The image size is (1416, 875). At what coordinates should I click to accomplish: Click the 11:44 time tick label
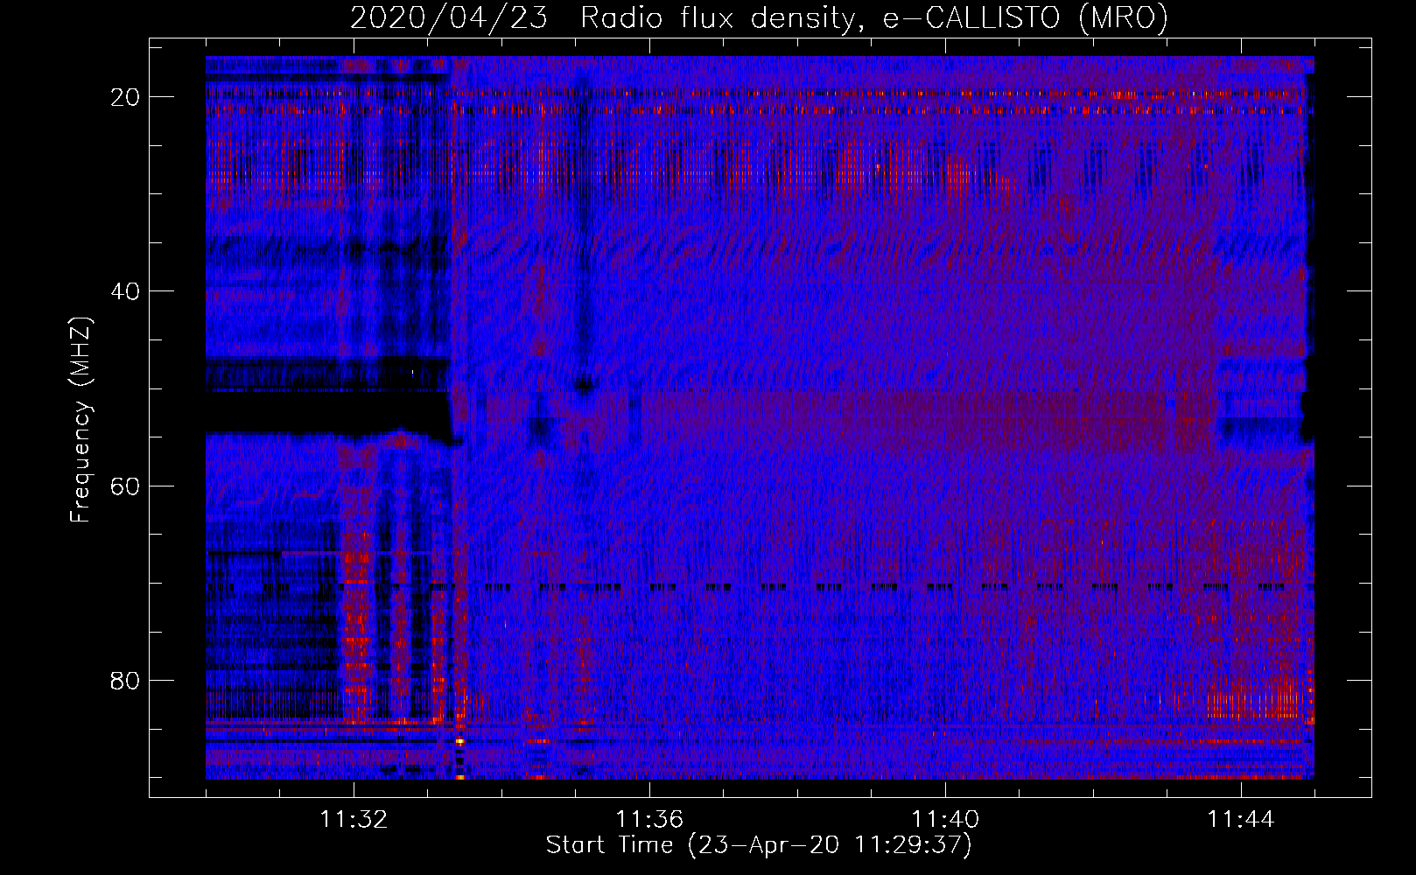click(1241, 820)
